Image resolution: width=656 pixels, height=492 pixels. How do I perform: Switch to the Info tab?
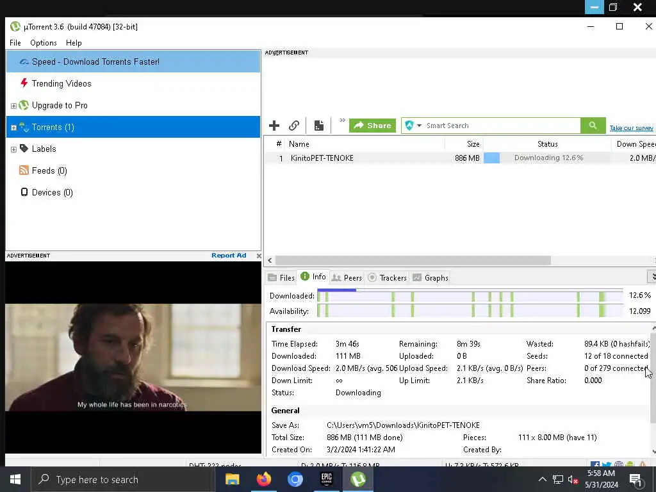click(313, 277)
